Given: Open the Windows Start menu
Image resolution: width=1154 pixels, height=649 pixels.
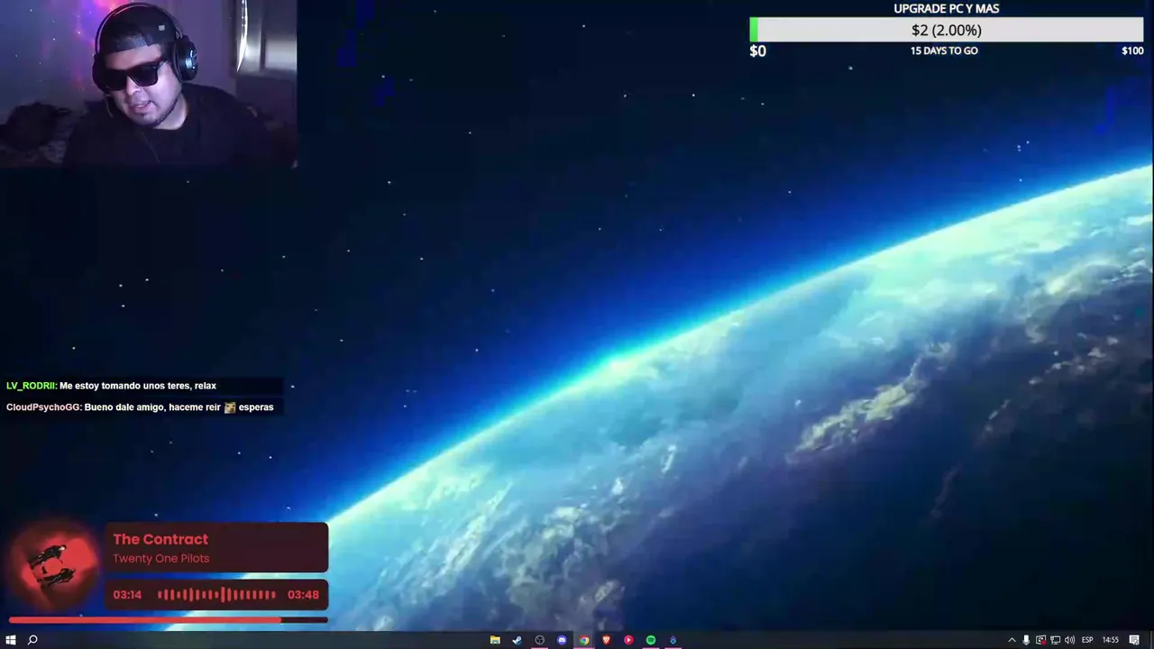Looking at the screenshot, I should 11,640.
